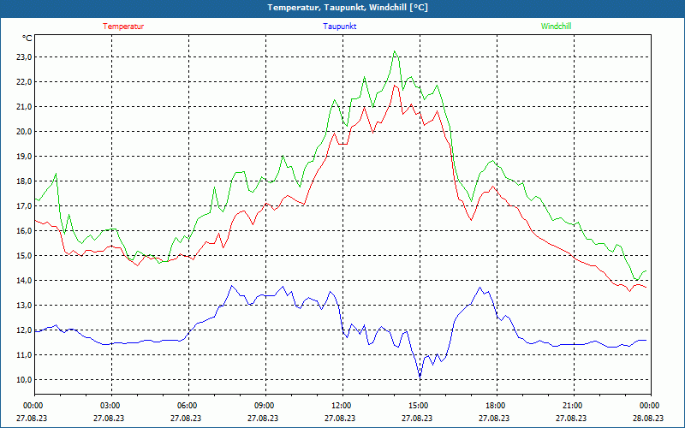This screenshot has width=685, height=428.
Task: Click the green Windchill legend label
Action: pyautogui.click(x=556, y=27)
